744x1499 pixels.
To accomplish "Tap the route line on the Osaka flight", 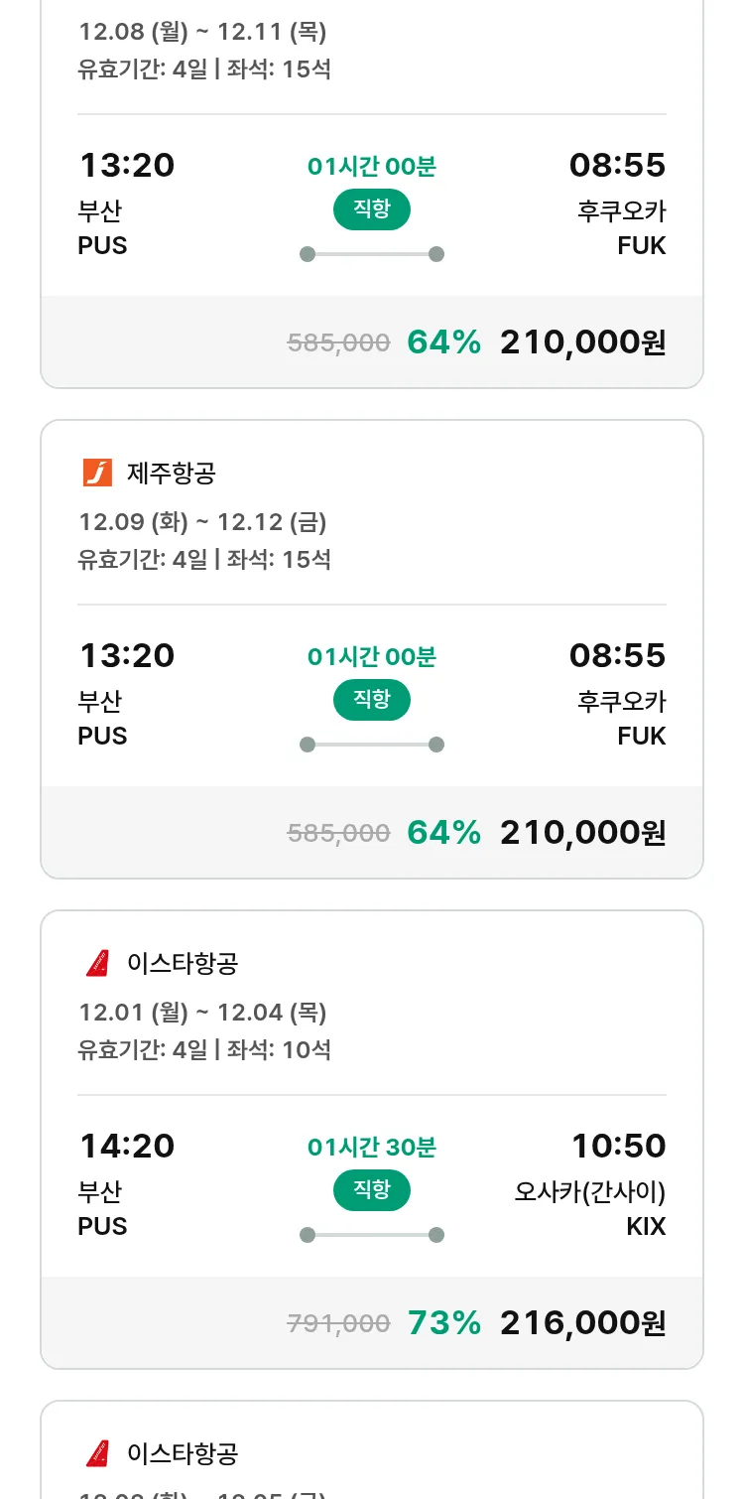I will click(371, 1235).
